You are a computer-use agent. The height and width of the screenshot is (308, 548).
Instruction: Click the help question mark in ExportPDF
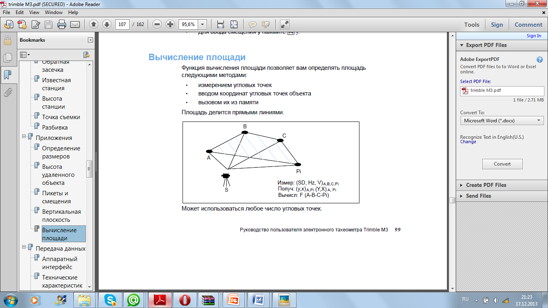[x=540, y=59]
